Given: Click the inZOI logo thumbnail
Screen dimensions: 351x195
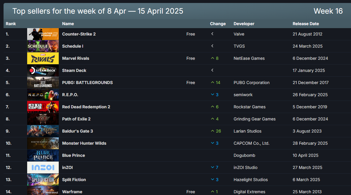Looking at the screenshot, I should pos(43,167).
